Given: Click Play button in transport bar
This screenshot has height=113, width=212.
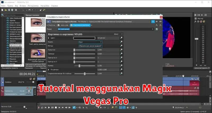Looking at the screenshot, I should coord(49,107).
